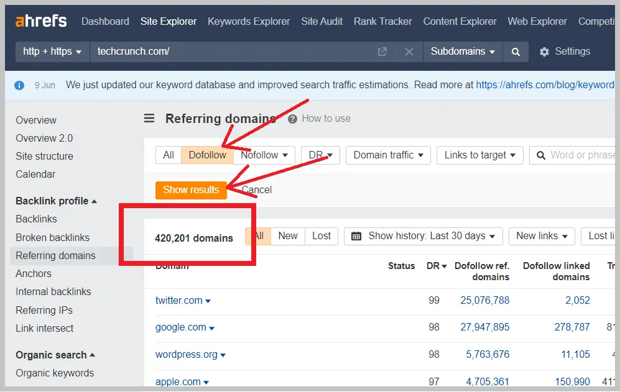Screen dimensions: 620x392
Task: Expand apple.com domain dropdown arrow
Action: point(206,383)
